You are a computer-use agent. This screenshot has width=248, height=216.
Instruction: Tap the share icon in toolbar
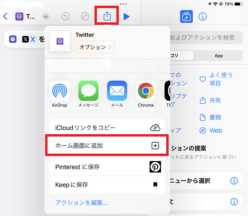click(x=107, y=16)
